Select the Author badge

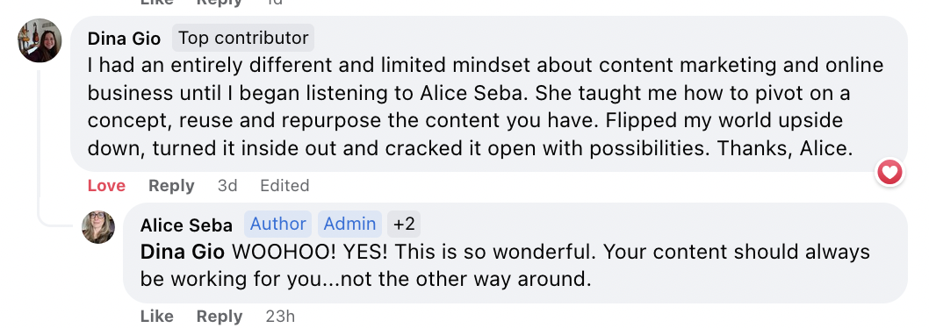click(x=277, y=224)
